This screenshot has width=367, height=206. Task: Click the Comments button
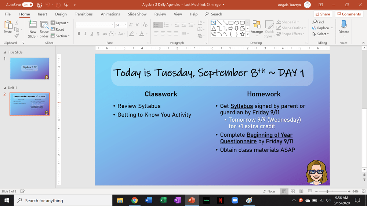[x=349, y=14]
